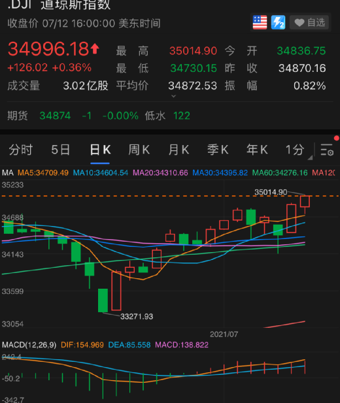Image resolution: width=340 pixels, height=403 pixels.
Task: Tap DEA:85.558 value
Action: 129,345
